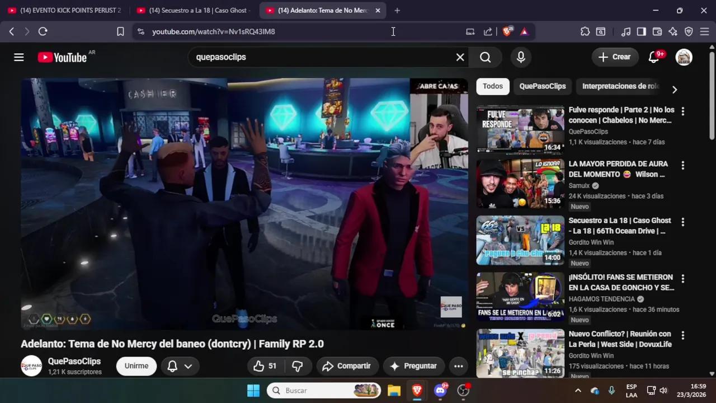Viewport: 716px width, 403px height.
Task: Open the Secuestro a La 18 thumbnail
Action: [520, 240]
